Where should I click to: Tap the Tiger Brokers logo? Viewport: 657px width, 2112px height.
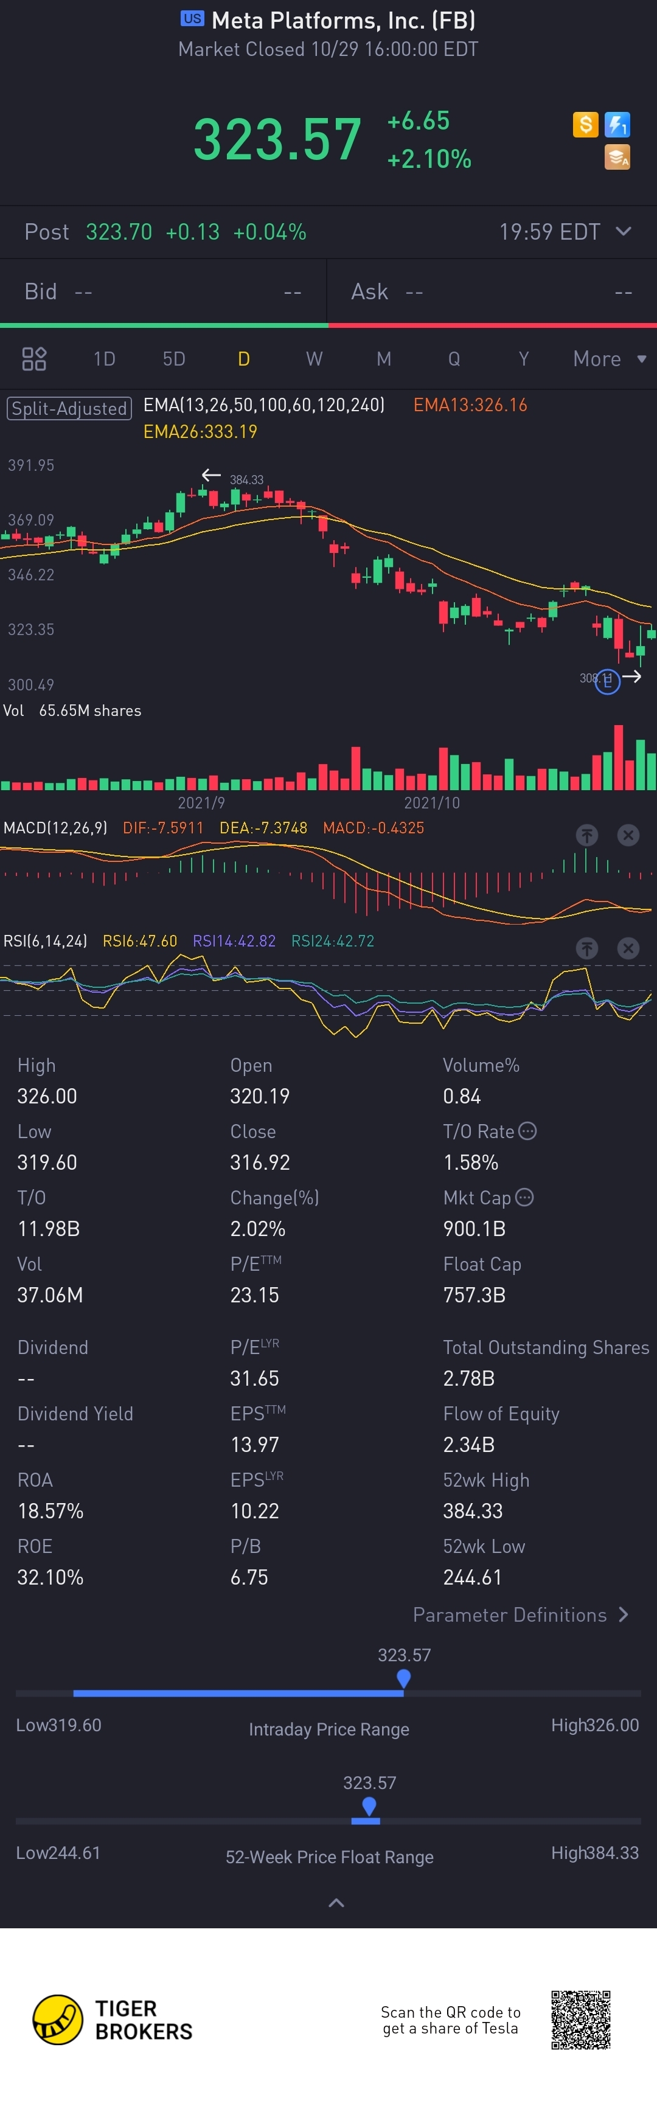113,2020
